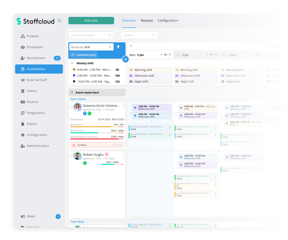
Task: Open the three-dot menu for Daianna Gmür-Schöne
Action: [x=123, y=105]
